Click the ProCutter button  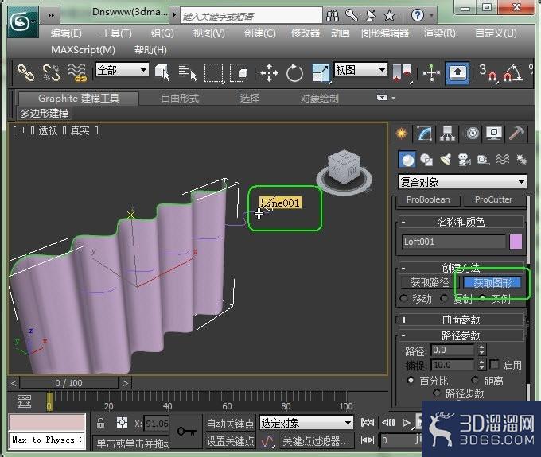(x=493, y=200)
